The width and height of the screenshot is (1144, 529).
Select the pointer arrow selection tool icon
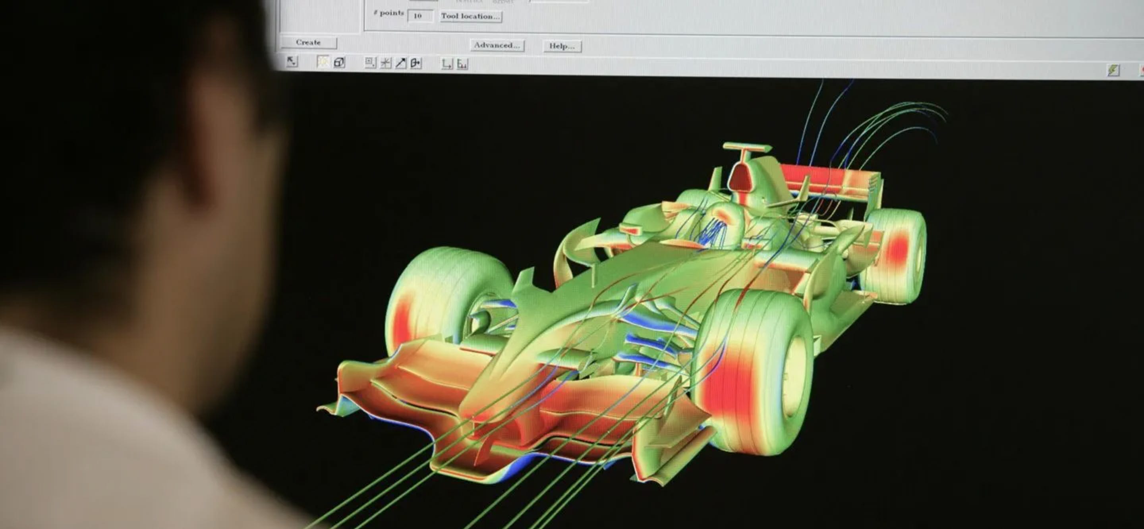292,61
